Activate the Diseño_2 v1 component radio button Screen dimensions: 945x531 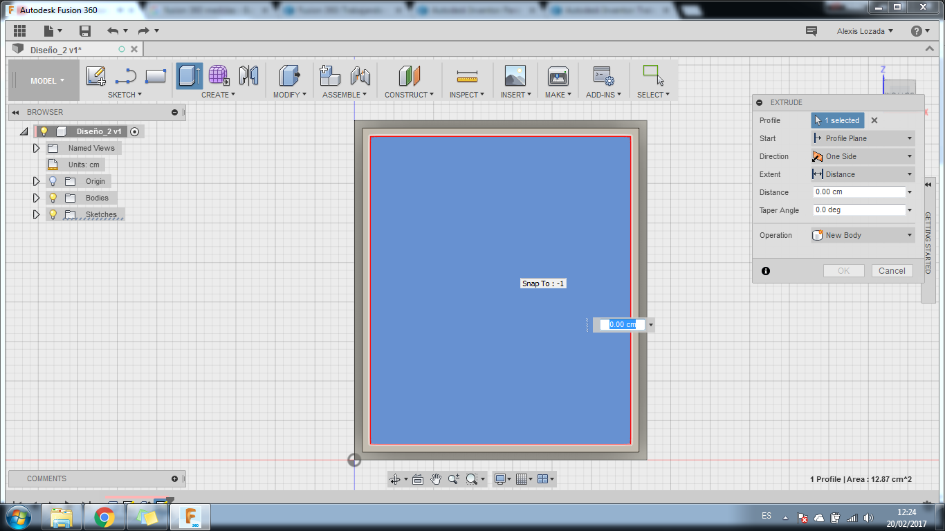click(x=134, y=131)
